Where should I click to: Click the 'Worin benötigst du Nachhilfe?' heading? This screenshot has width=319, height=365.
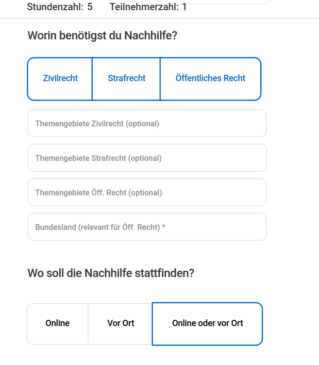[x=102, y=36]
